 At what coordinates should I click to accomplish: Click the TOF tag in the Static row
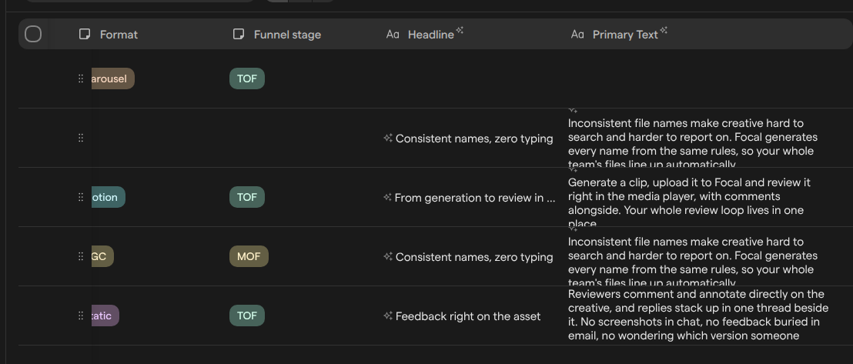point(247,316)
